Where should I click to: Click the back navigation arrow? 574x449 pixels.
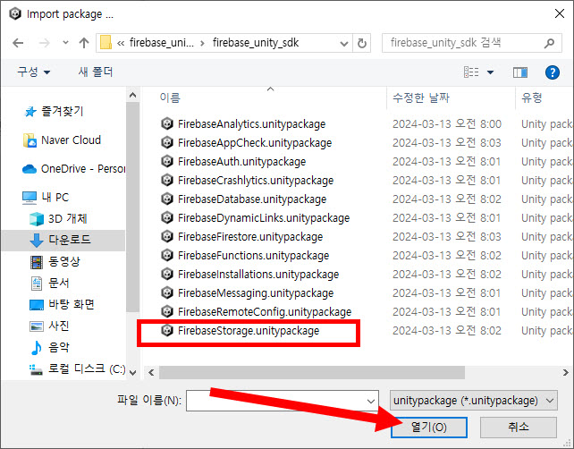[x=18, y=43]
